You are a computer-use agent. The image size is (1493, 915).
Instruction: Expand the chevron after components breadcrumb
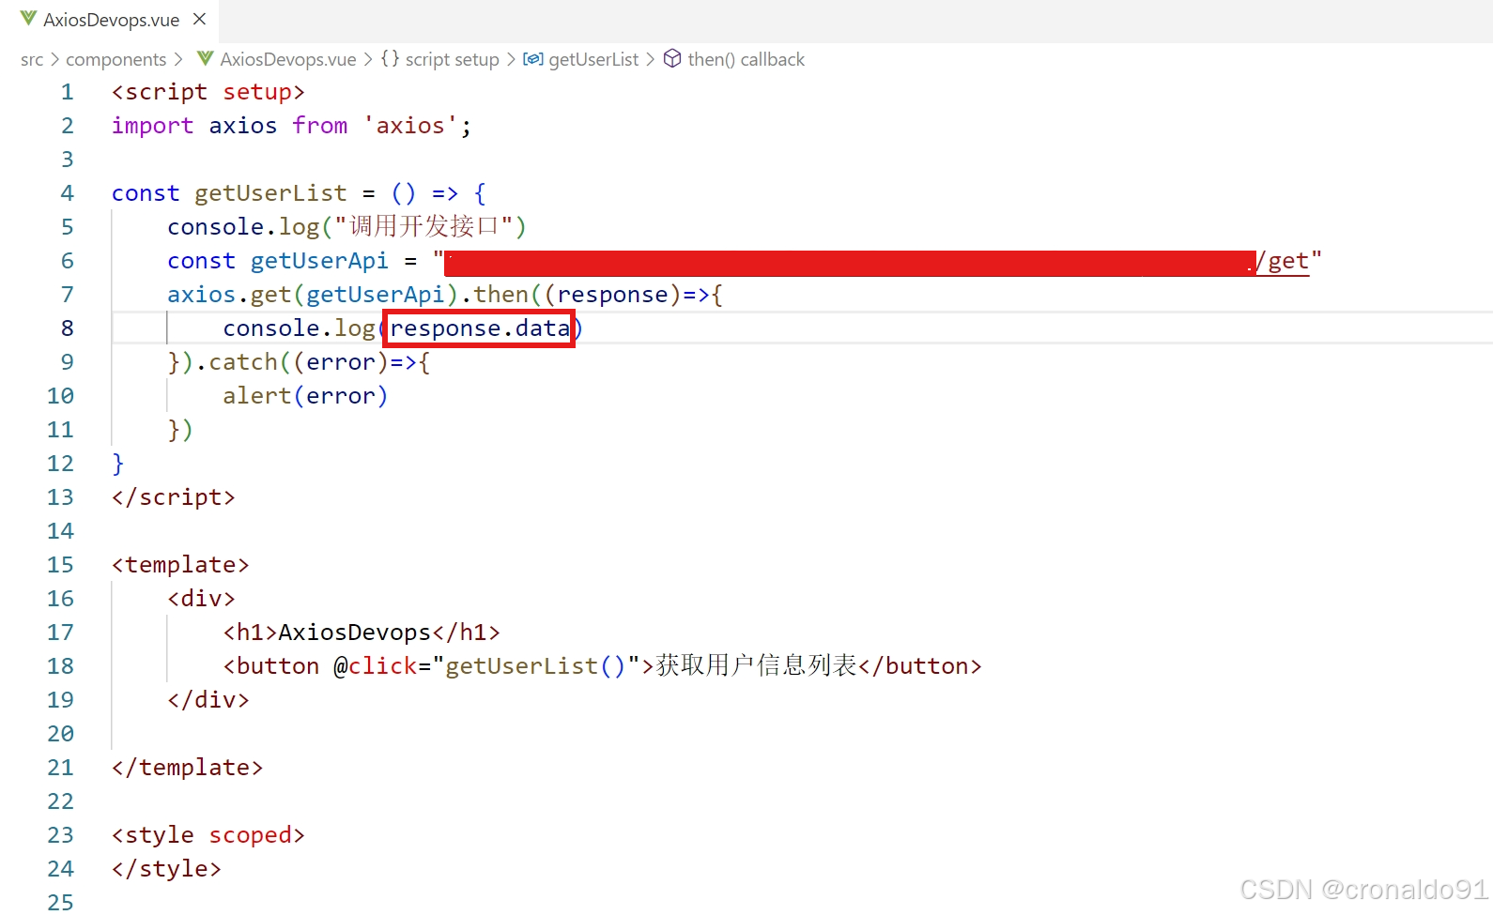click(177, 59)
